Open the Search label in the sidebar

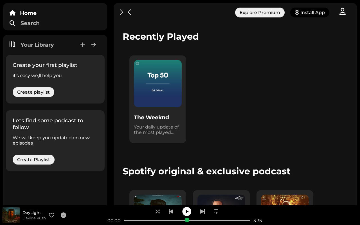tap(30, 23)
